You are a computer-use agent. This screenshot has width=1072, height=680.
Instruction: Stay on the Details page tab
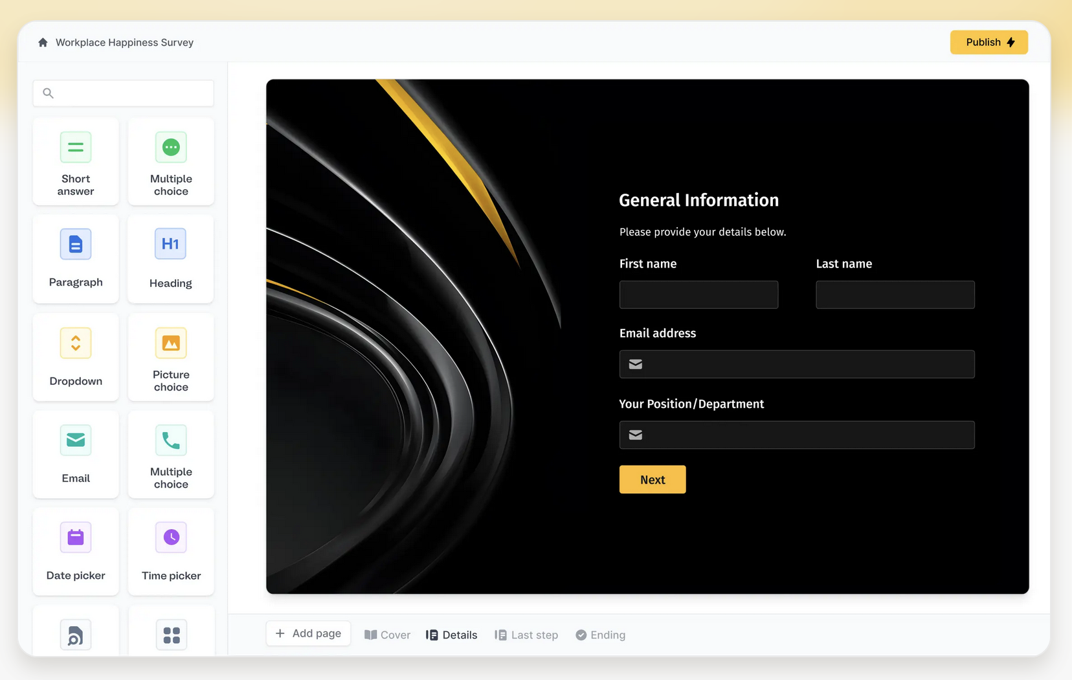451,635
